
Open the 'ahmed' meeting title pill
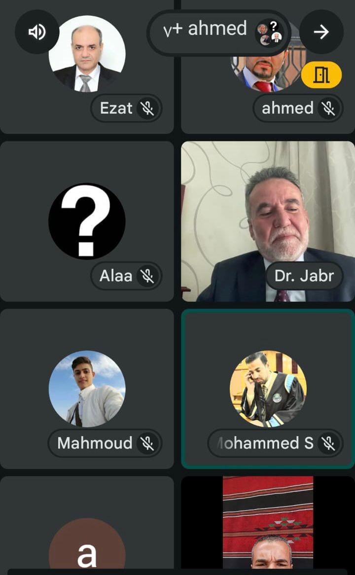point(219,32)
